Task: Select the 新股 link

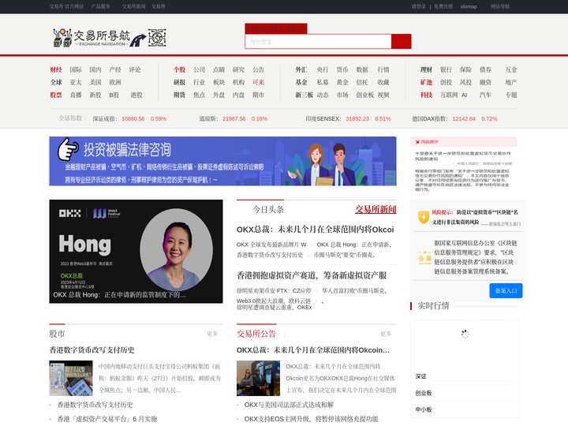Action: (95, 95)
